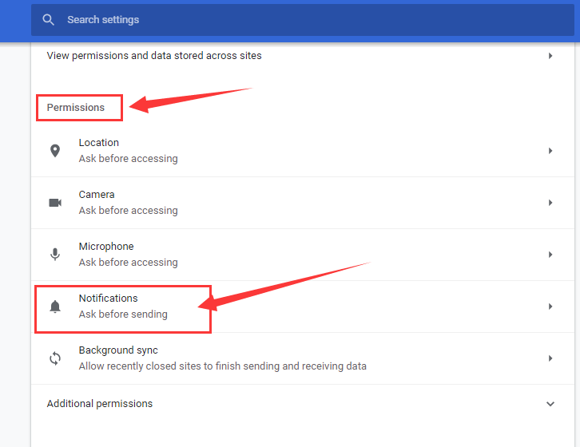Open View permissions and data stored across sites
The width and height of the screenshot is (580, 447).
pyautogui.click(x=154, y=56)
